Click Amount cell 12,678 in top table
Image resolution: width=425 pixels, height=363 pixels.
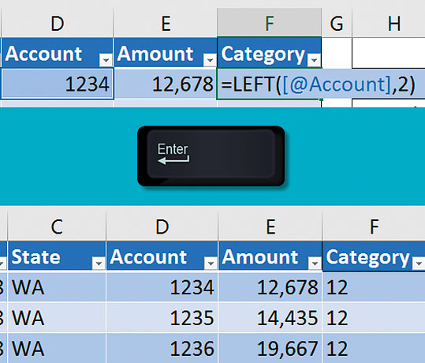point(166,84)
